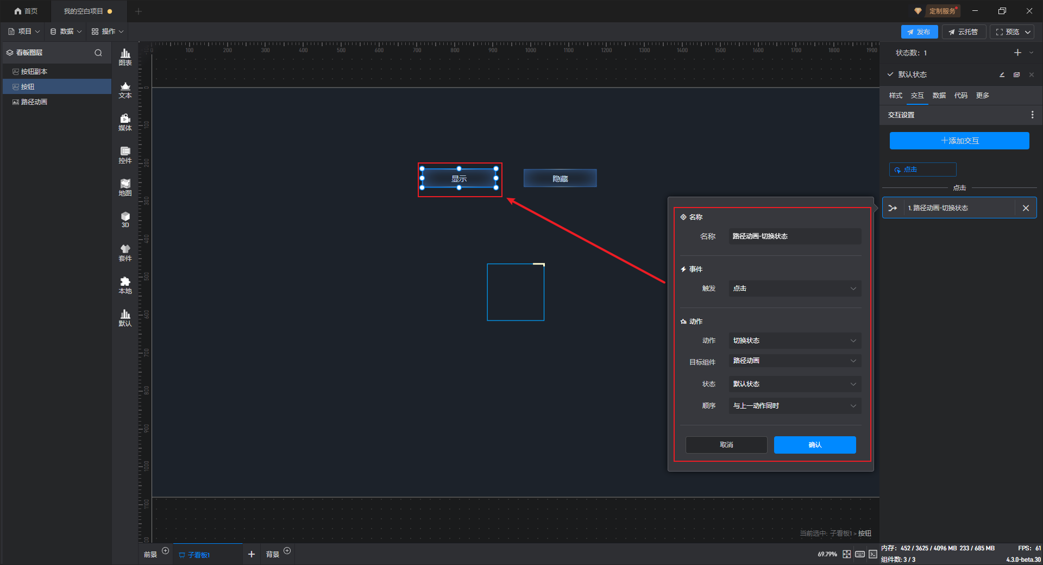Open the 动作 action dropdown showing 切换状态
Viewport: 1043px width, 565px height.
pos(794,341)
